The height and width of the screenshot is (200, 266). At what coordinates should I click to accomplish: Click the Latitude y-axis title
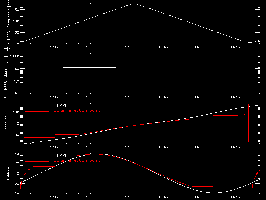coord(8,173)
